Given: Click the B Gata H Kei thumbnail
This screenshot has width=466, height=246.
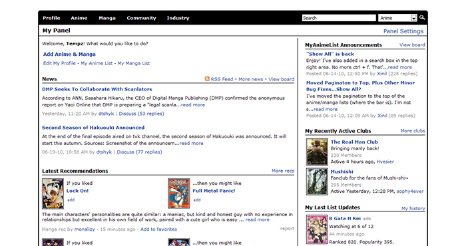Looking at the screenshot, I should pos(317,229).
